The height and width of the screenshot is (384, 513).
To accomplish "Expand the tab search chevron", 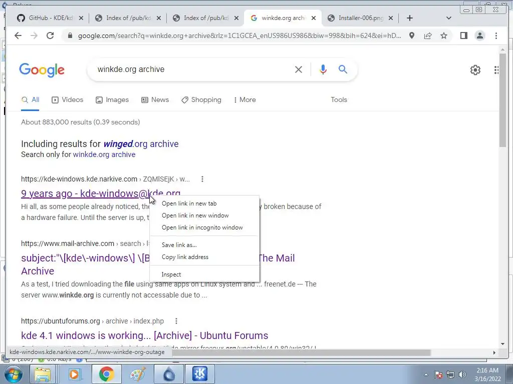I will tap(449, 18).
